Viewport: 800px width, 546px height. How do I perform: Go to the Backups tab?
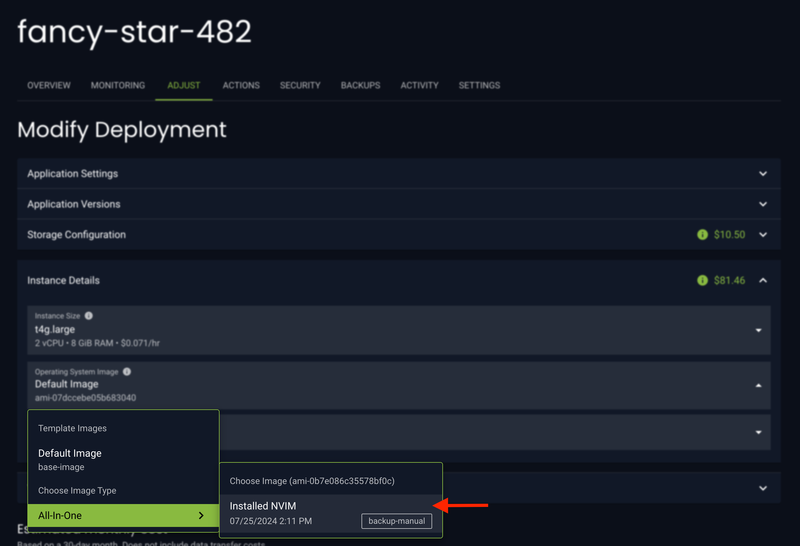click(361, 85)
